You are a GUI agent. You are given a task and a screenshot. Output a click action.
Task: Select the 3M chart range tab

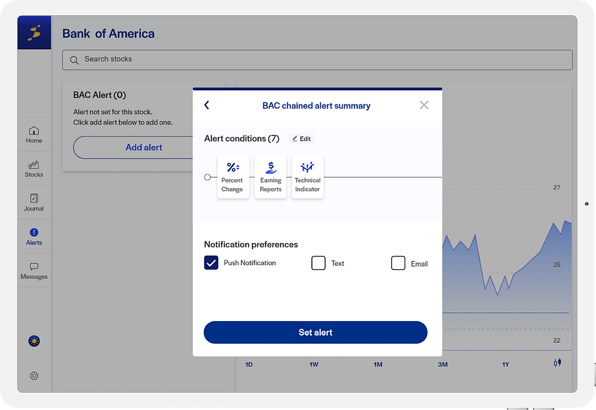click(443, 364)
